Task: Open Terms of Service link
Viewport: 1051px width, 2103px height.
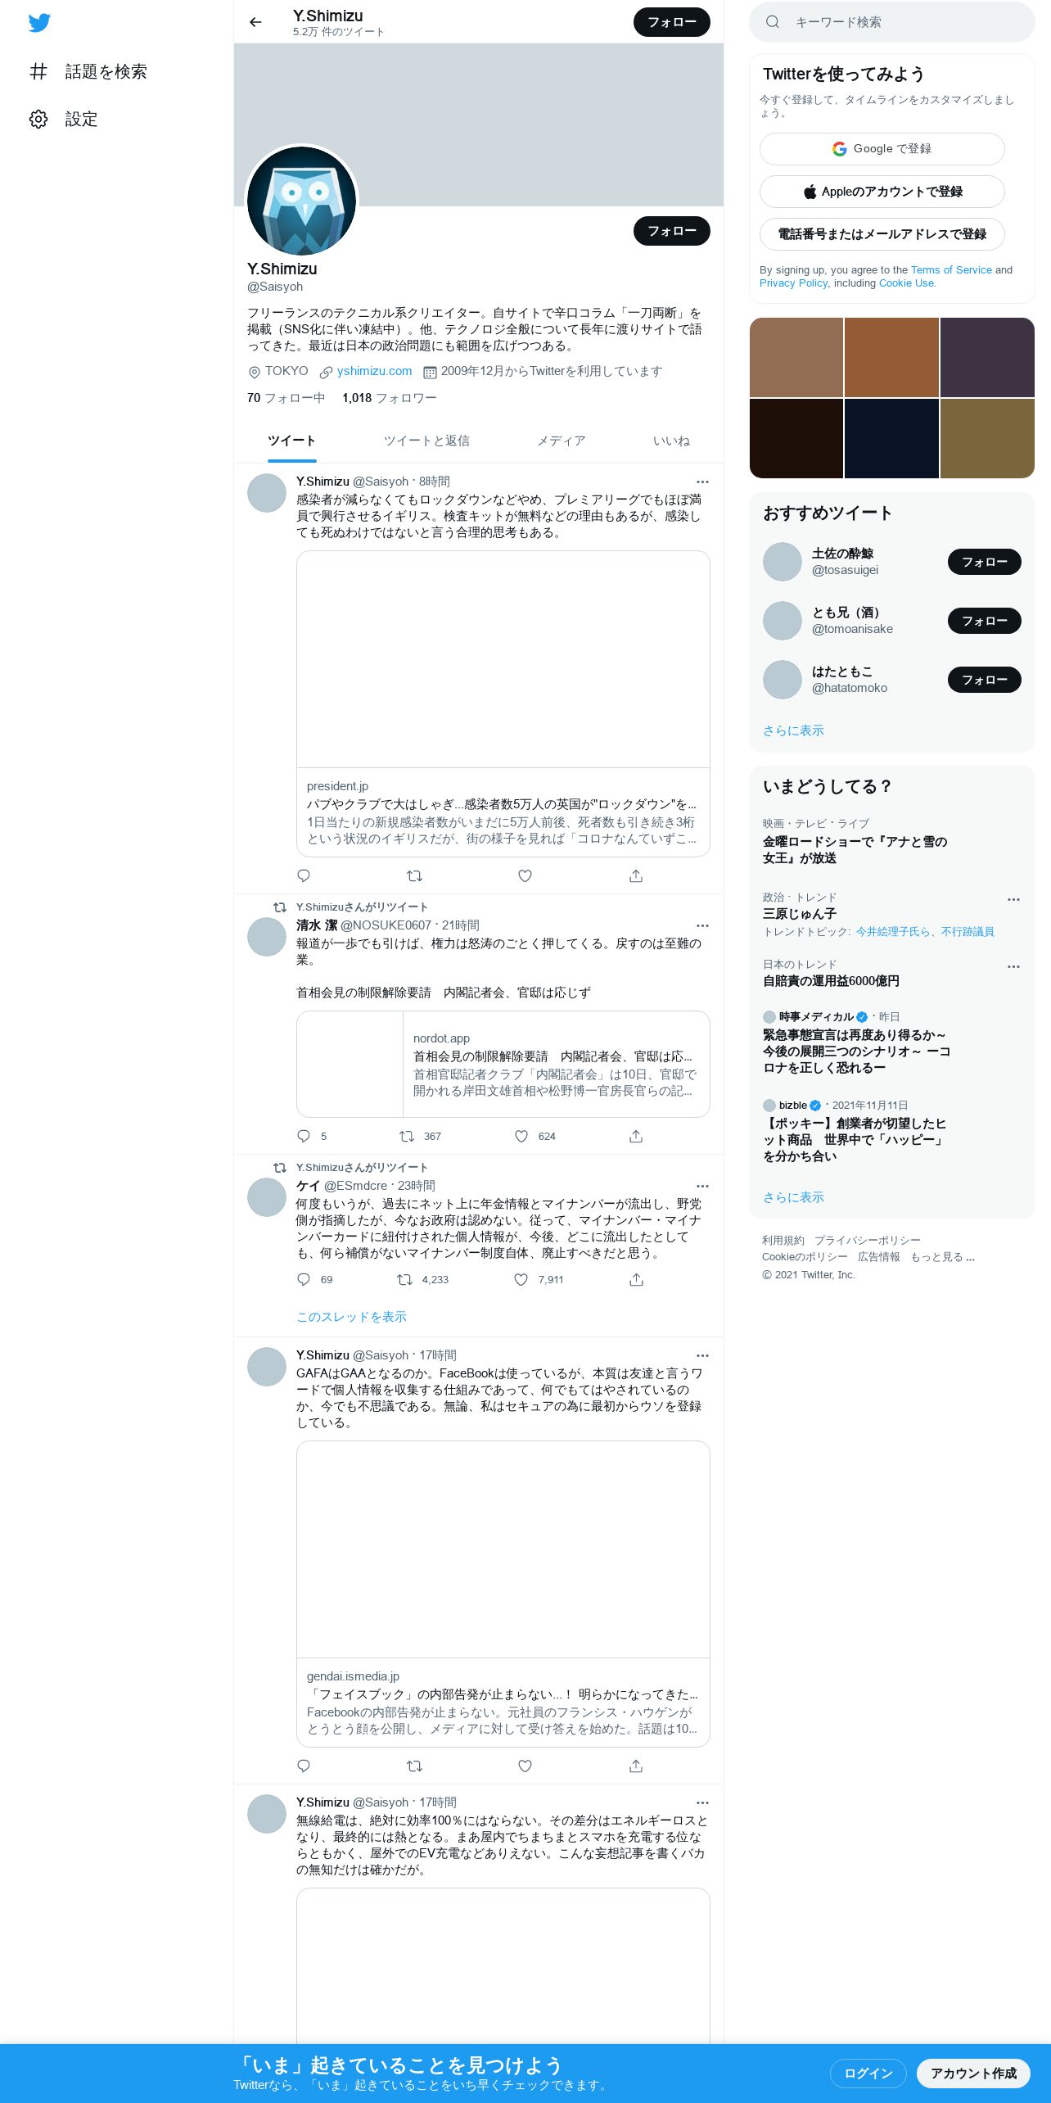Action: click(951, 269)
